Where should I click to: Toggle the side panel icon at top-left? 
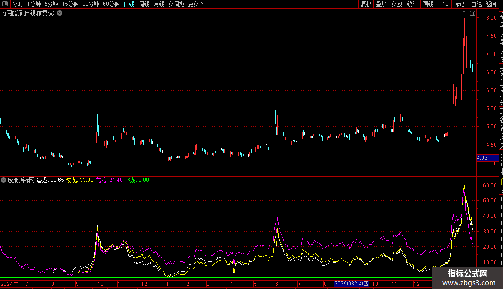(5, 4)
